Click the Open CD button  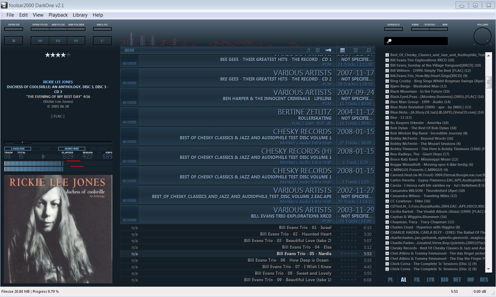14,29
